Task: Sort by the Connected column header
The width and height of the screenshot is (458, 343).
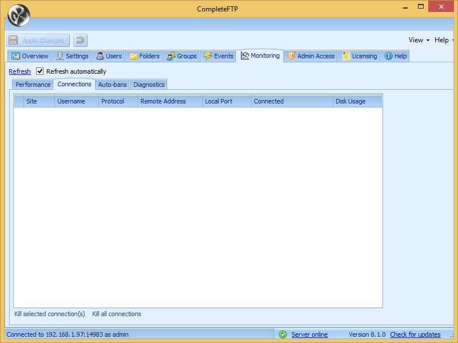Action: [x=292, y=101]
